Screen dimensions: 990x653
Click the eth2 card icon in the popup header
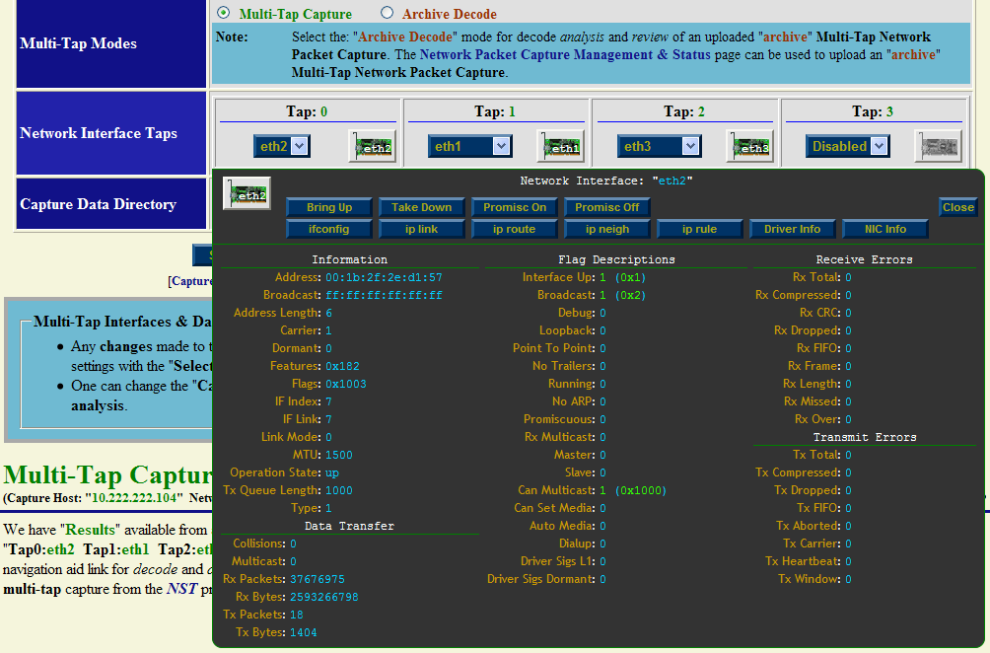pos(247,193)
